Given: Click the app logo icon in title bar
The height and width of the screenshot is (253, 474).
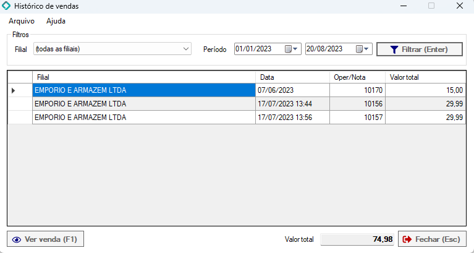Looking at the screenshot, I should point(7,6).
